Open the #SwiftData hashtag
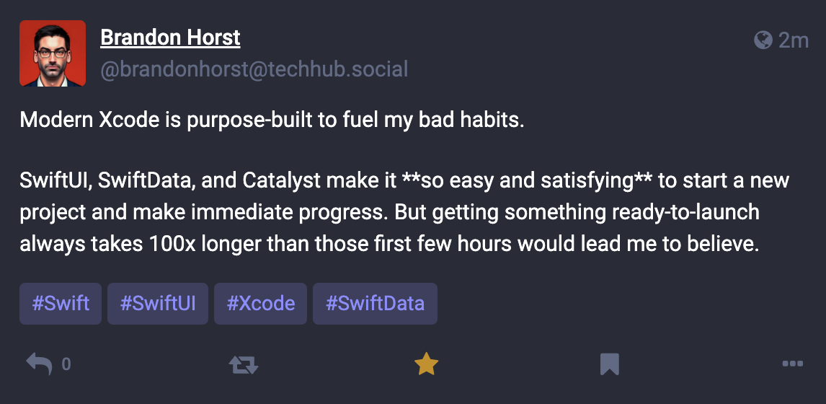The width and height of the screenshot is (826, 404). tap(375, 304)
